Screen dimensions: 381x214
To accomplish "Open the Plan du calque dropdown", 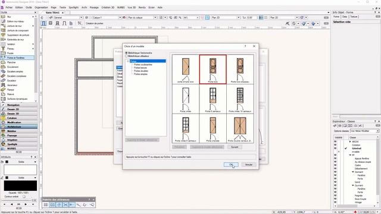I will coord(155,17).
